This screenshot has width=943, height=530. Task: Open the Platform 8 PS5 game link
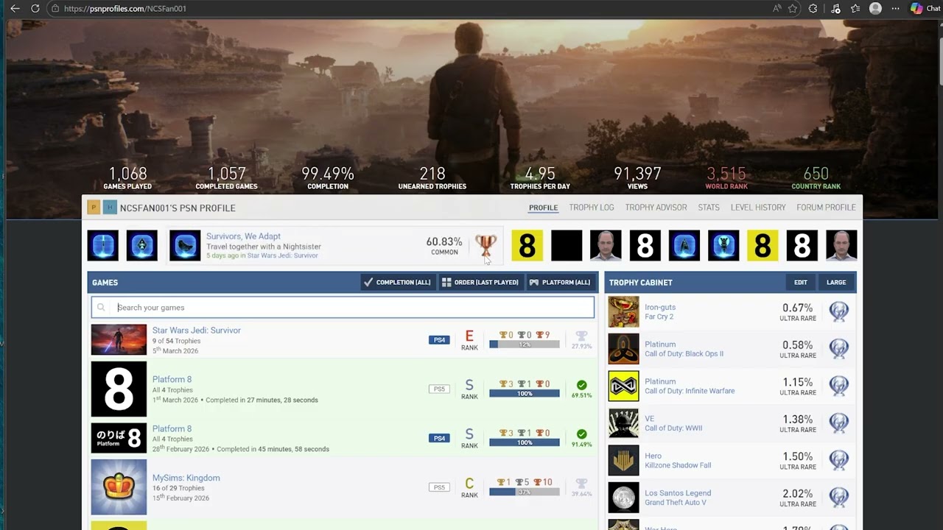click(172, 380)
